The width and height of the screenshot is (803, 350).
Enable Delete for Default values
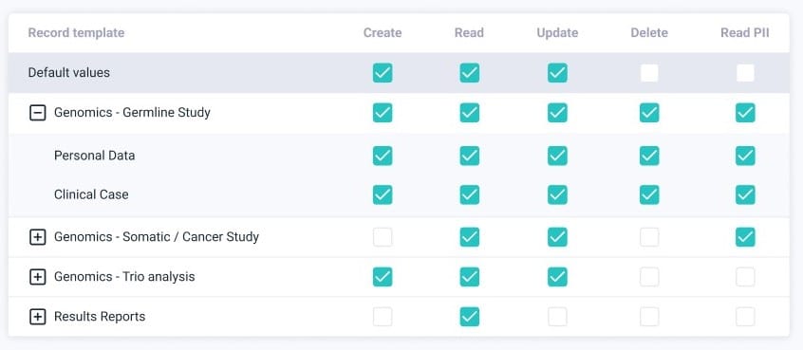tap(649, 73)
